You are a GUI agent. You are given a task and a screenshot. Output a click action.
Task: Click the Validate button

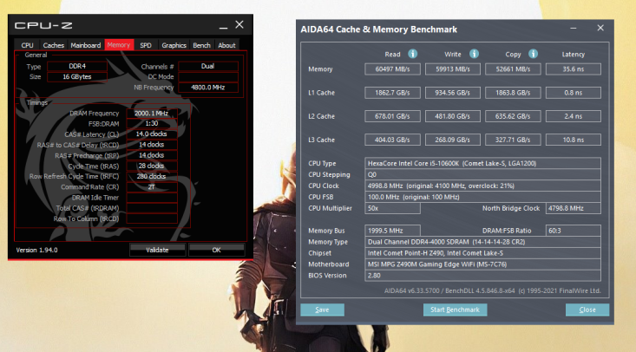coord(157,250)
